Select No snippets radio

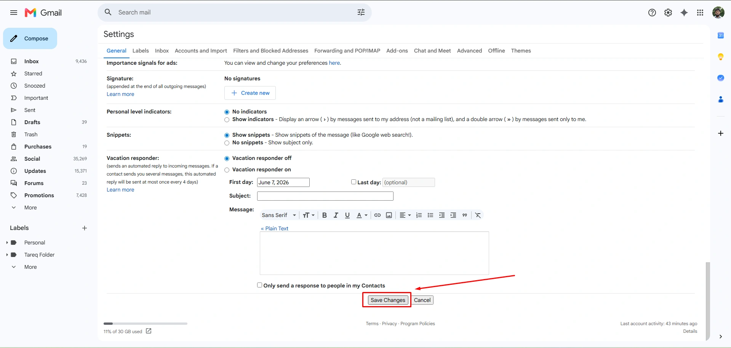pos(227,143)
